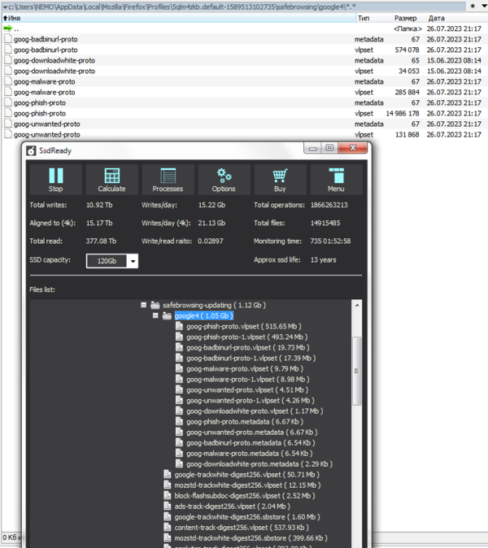Screen dimensions: 488x548
Task: Pause monitoring with the Stop button
Action: pos(56,180)
